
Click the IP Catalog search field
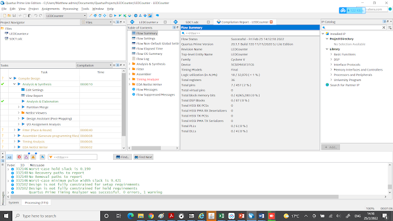354,27
